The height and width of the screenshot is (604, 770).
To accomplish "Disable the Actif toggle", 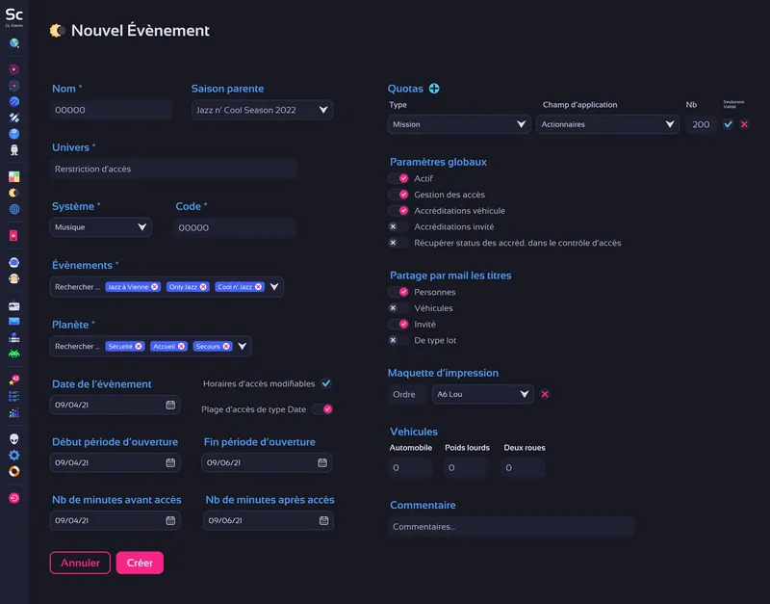I will tap(398, 178).
